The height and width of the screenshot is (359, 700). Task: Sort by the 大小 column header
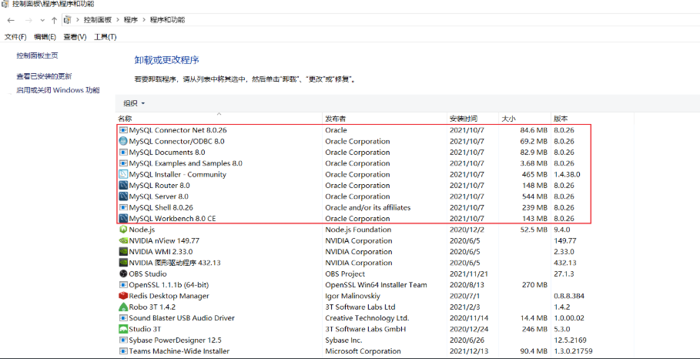(524, 119)
